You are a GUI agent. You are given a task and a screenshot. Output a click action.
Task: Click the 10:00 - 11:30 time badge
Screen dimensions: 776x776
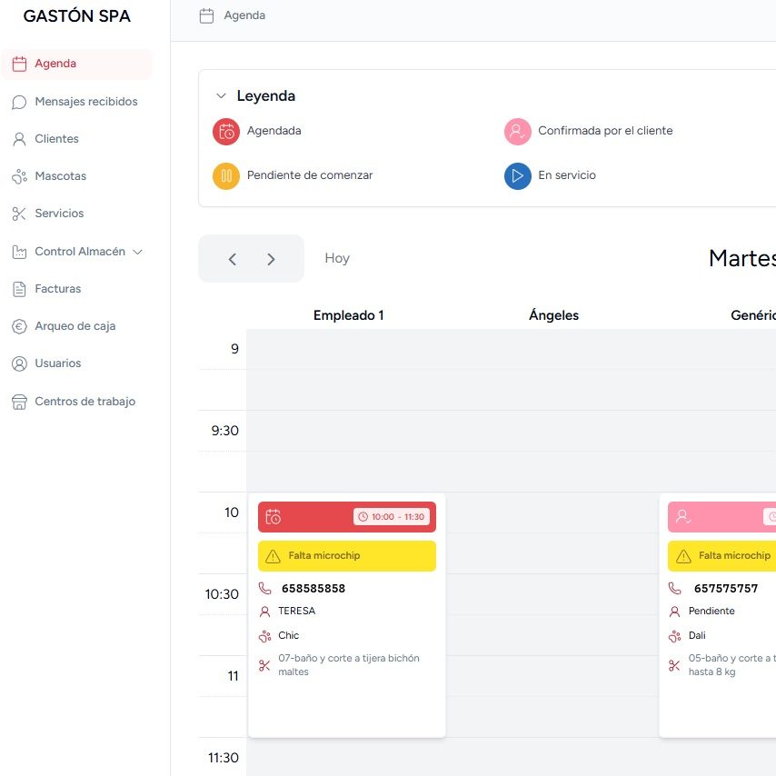click(x=392, y=517)
